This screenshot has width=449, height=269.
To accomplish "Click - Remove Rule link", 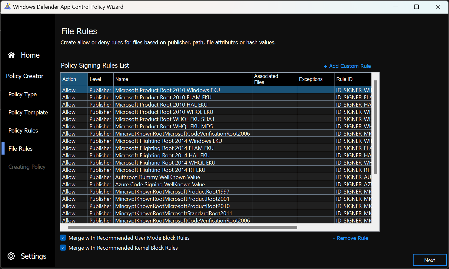I will point(351,238).
